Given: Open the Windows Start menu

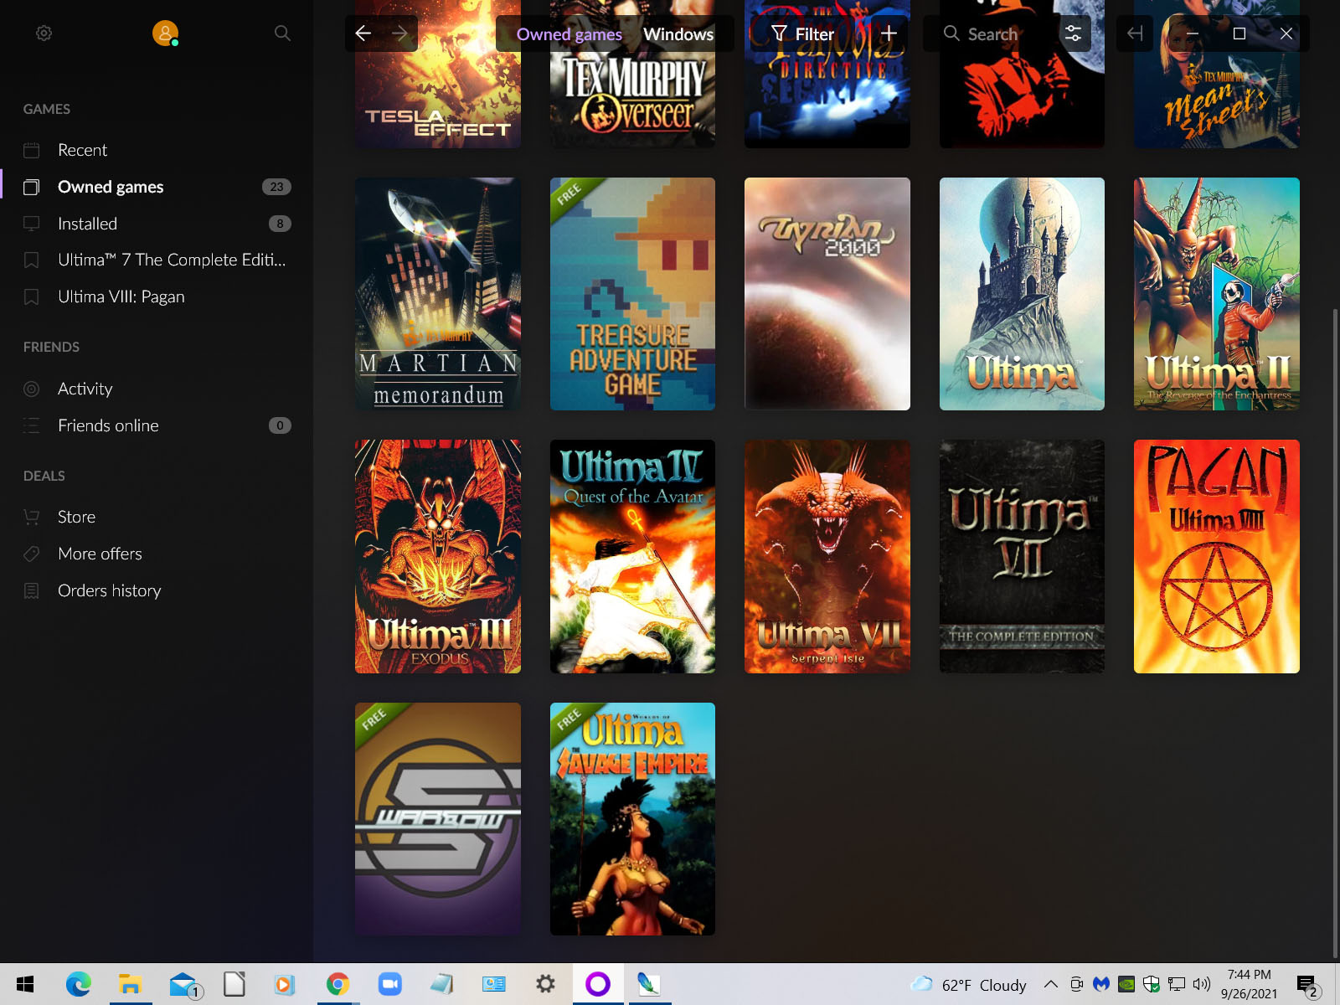Looking at the screenshot, I should (x=25, y=984).
